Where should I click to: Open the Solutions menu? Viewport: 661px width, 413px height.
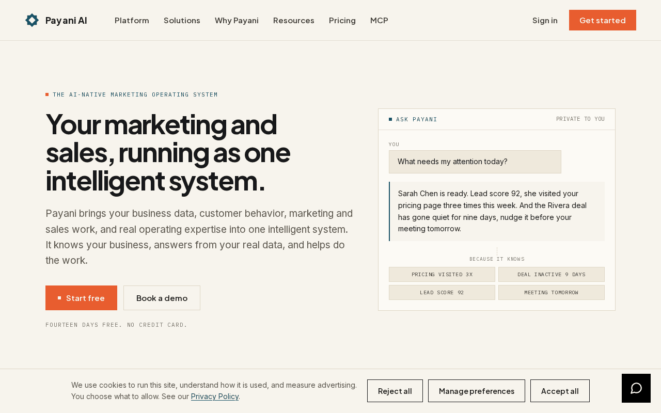tap(182, 20)
